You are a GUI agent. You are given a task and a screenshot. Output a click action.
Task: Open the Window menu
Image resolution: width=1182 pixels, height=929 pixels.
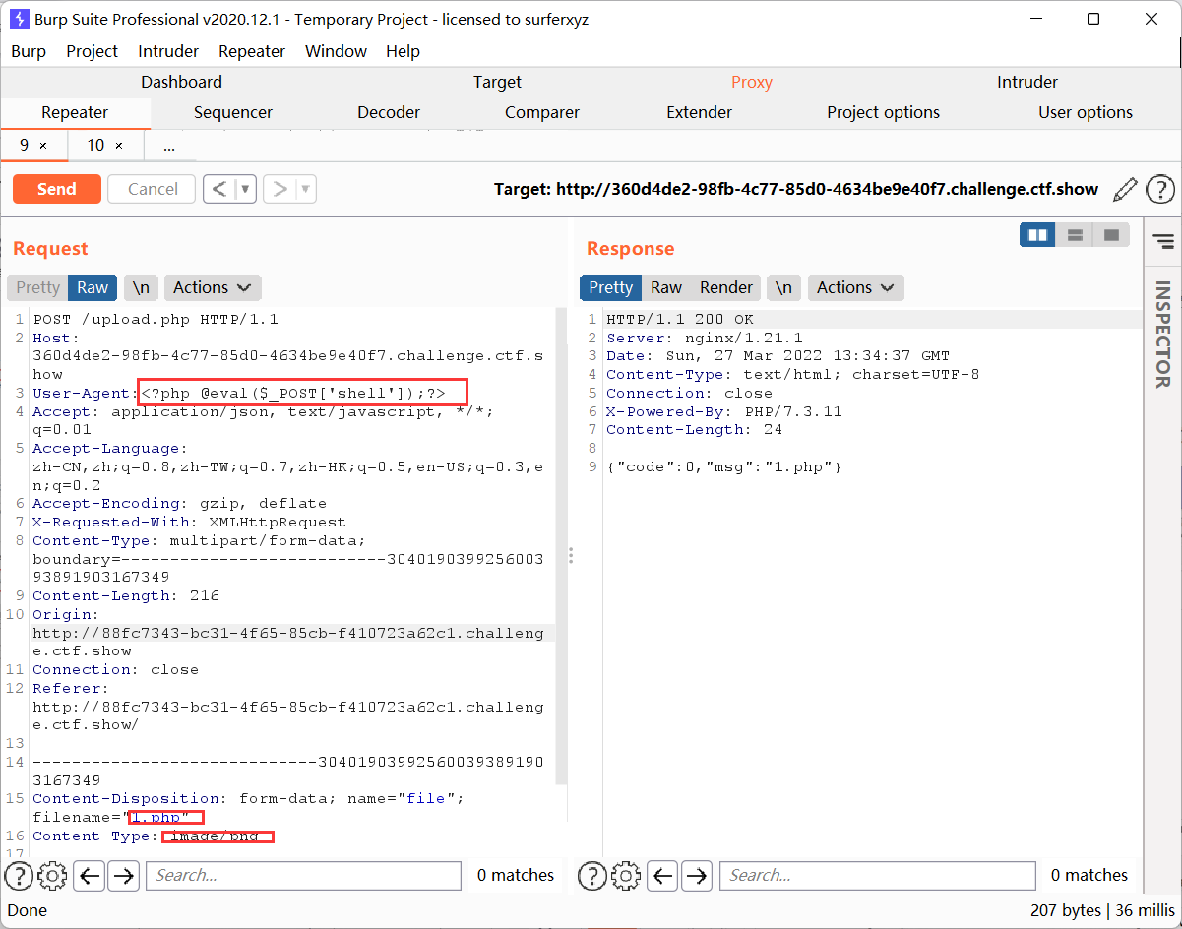[336, 51]
